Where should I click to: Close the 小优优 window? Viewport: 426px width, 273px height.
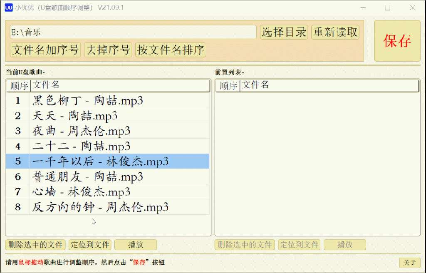coord(412,7)
